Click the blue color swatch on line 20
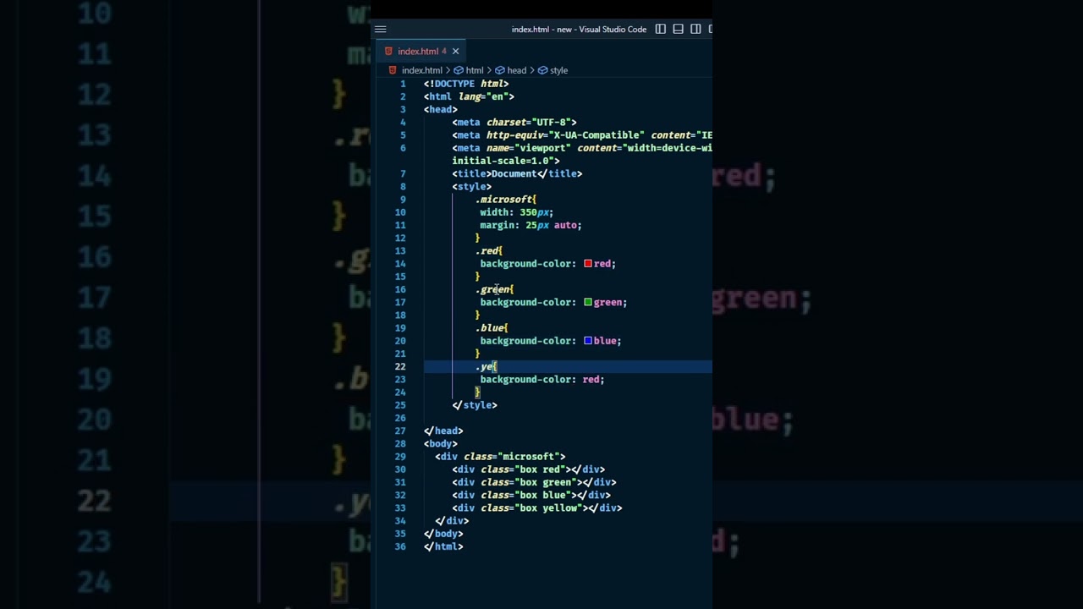The width and height of the screenshot is (1083, 609). point(588,341)
